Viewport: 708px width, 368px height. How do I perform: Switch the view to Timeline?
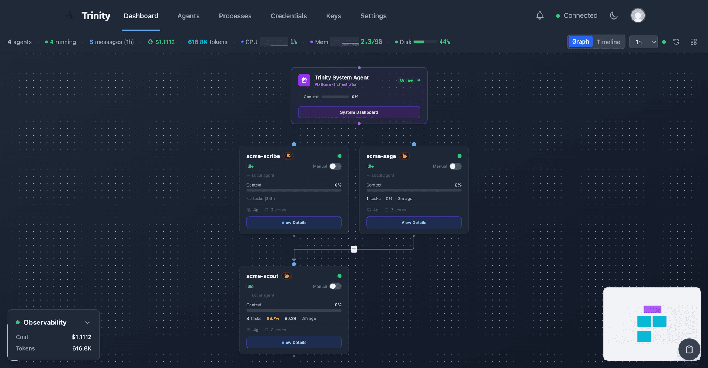click(608, 42)
